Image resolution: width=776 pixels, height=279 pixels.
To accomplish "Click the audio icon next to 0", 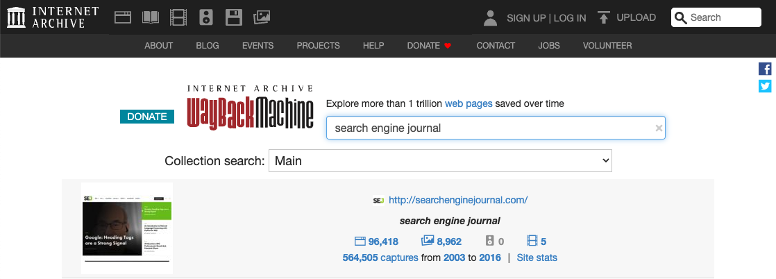I will [x=490, y=241].
